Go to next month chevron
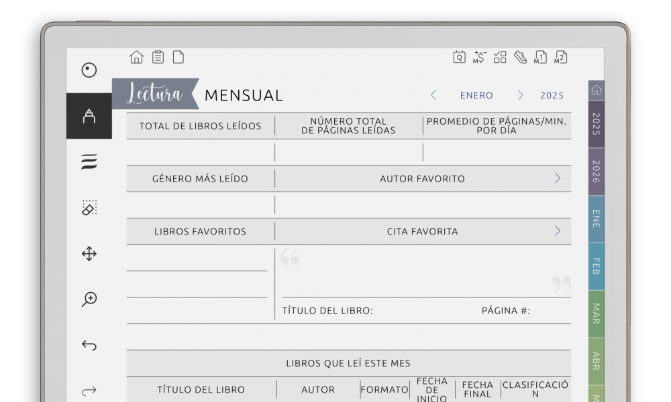This screenshot has height=402, width=671. 521,95
